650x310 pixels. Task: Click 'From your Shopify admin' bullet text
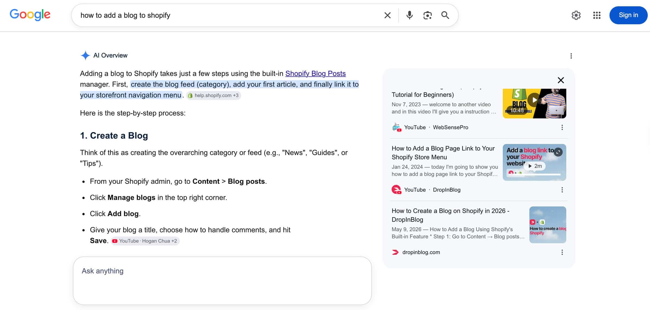pyautogui.click(x=178, y=181)
